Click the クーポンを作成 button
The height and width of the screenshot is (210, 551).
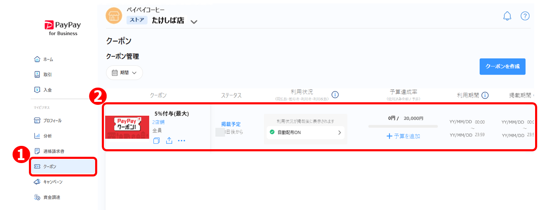(502, 67)
